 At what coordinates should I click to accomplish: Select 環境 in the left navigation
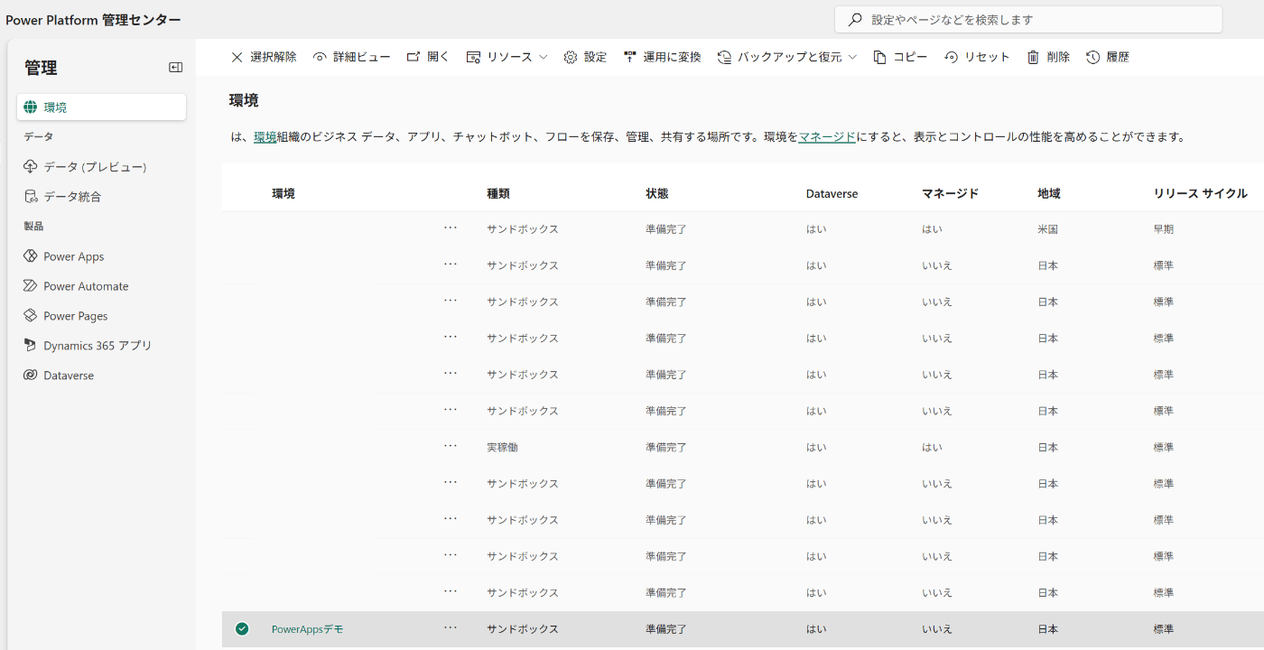pos(101,107)
